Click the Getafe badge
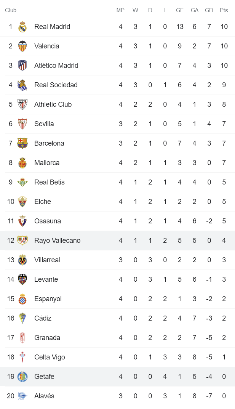The image size is (235, 409). click(22, 377)
